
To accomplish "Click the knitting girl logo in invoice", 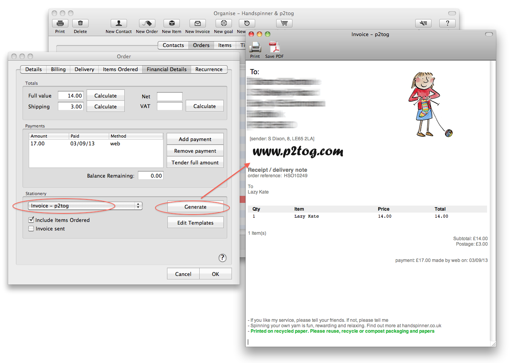I will click(x=430, y=104).
